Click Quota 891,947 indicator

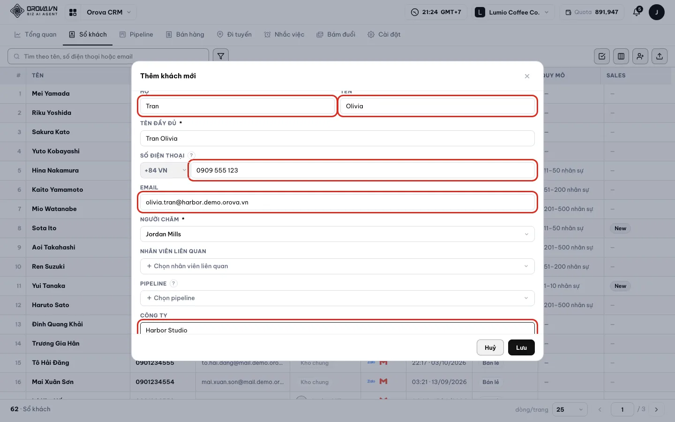coord(592,12)
